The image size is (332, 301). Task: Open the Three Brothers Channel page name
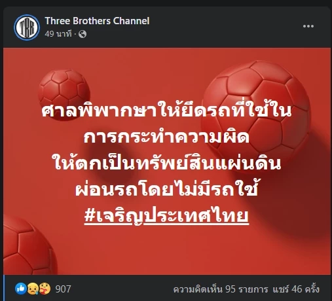click(x=97, y=21)
